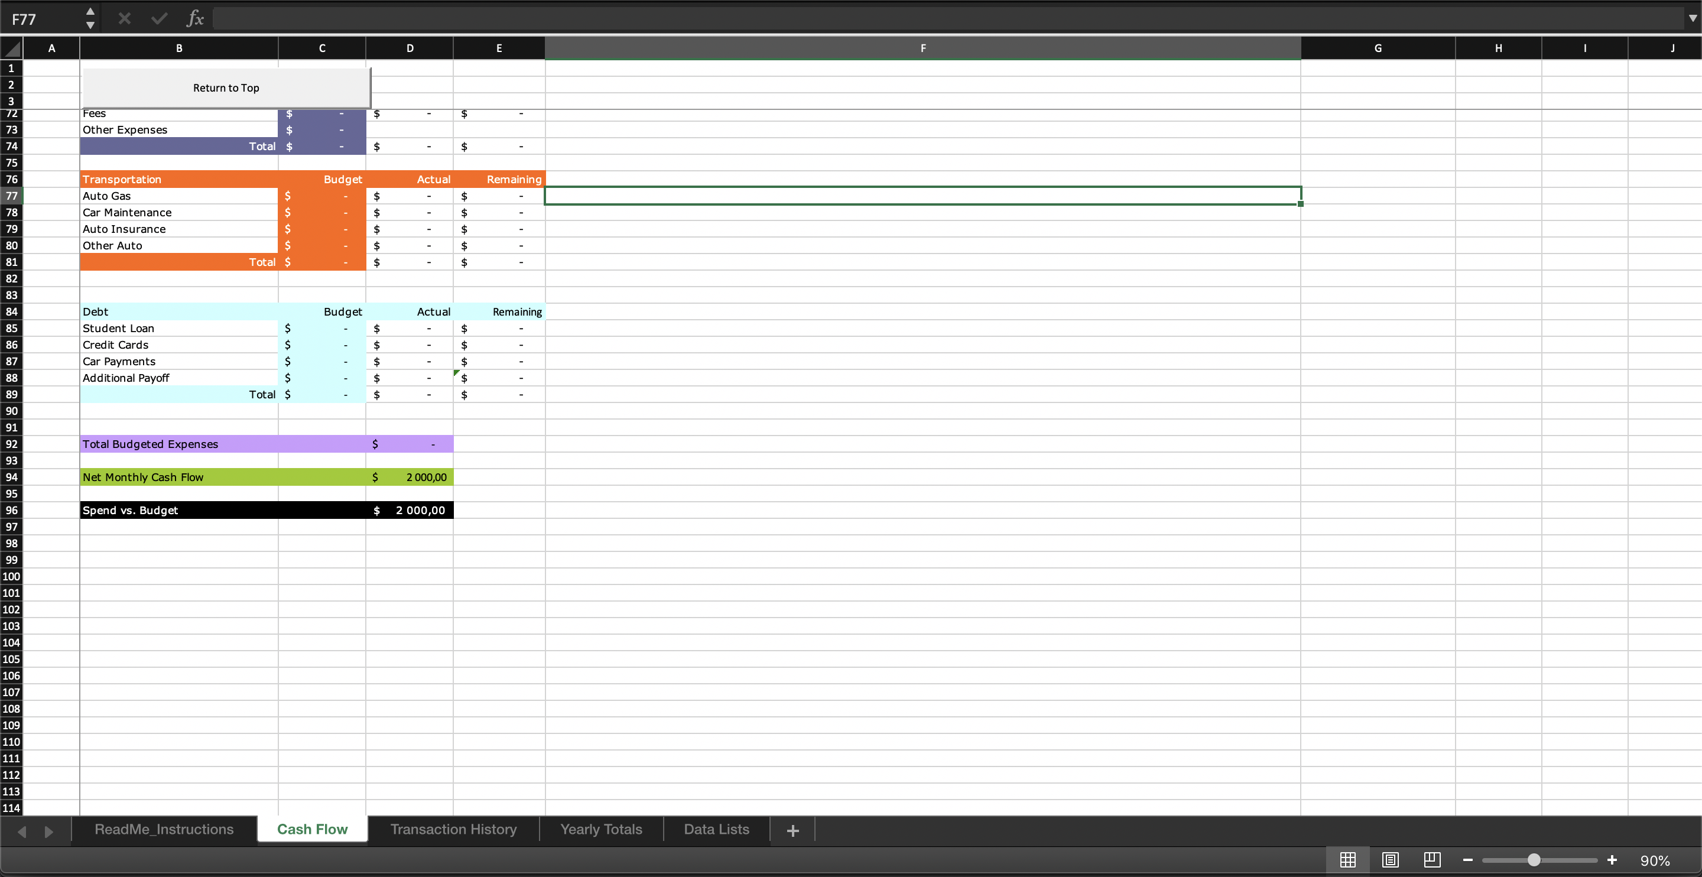The height and width of the screenshot is (877, 1702).
Task: Click the Name Box showing F77
Action: (43, 18)
